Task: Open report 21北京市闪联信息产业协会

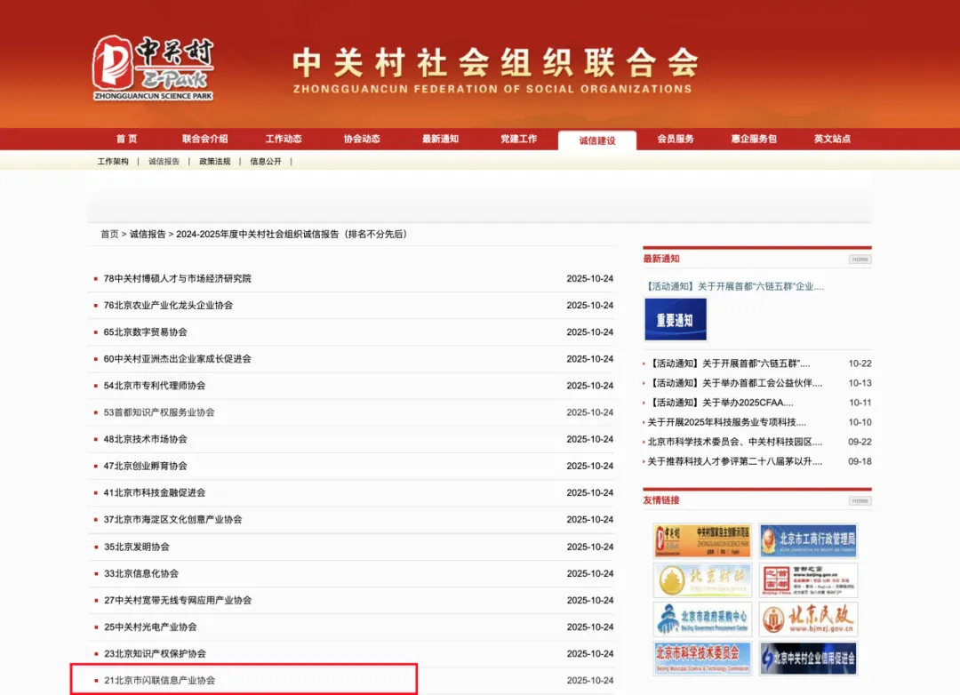Action: click(x=159, y=681)
